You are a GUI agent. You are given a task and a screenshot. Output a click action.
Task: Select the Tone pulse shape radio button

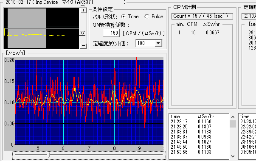[123, 17]
